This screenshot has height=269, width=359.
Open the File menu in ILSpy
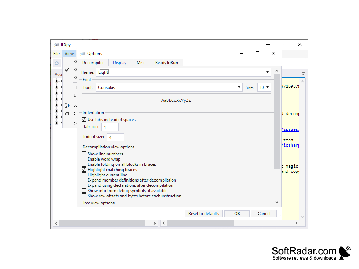point(56,54)
